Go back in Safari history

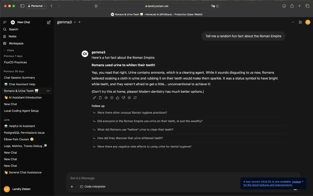coord(51,6)
